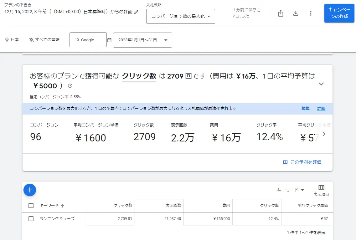The width and height of the screenshot is (356, 240).
Task: Edit the ¥5000 daily budget value
Action: click(45, 86)
